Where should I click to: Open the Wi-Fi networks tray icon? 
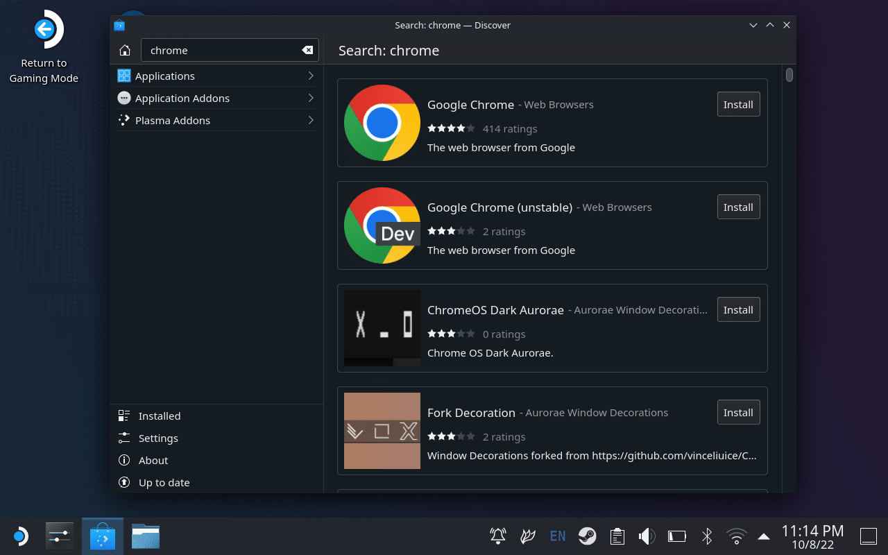click(x=736, y=536)
